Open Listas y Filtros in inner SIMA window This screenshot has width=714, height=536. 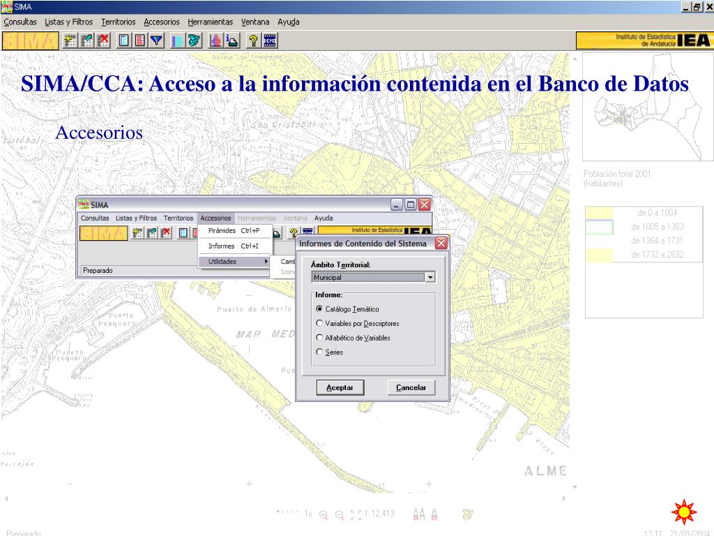click(x=136, y=218)
